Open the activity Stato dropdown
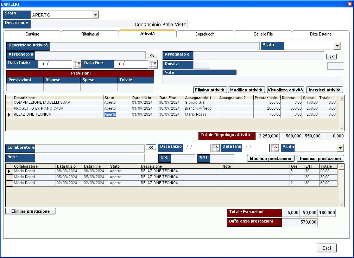Viewport: 354px width, 258px height. (337, 46)
